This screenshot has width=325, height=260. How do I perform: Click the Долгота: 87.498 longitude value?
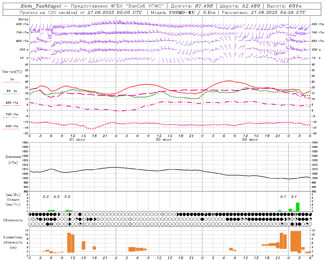point(192,6)
